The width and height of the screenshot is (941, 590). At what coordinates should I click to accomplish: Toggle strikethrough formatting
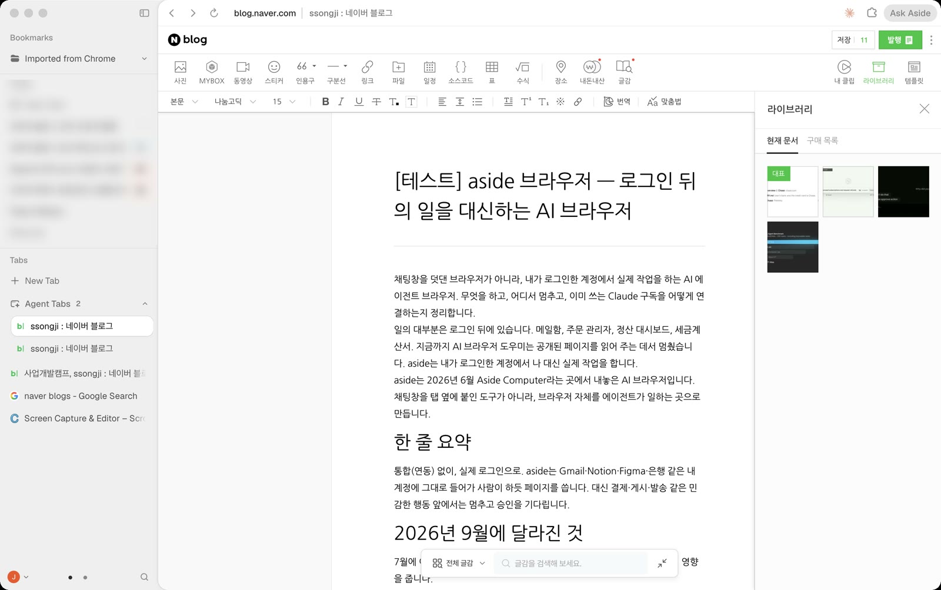click(x=376, y=102)
